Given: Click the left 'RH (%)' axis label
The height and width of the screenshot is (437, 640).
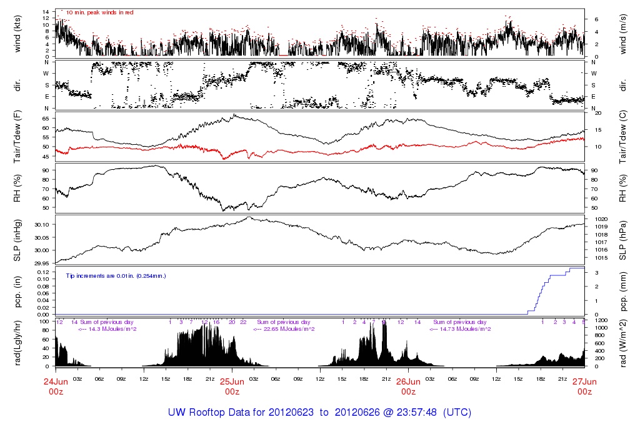Looking at the screenshot, I should 17,189.
